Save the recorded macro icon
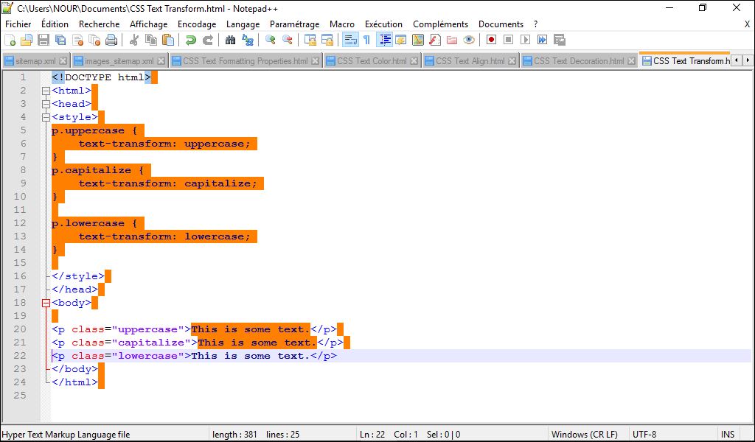This screenshot has width=755, height=442. click(x=560, y=40)
